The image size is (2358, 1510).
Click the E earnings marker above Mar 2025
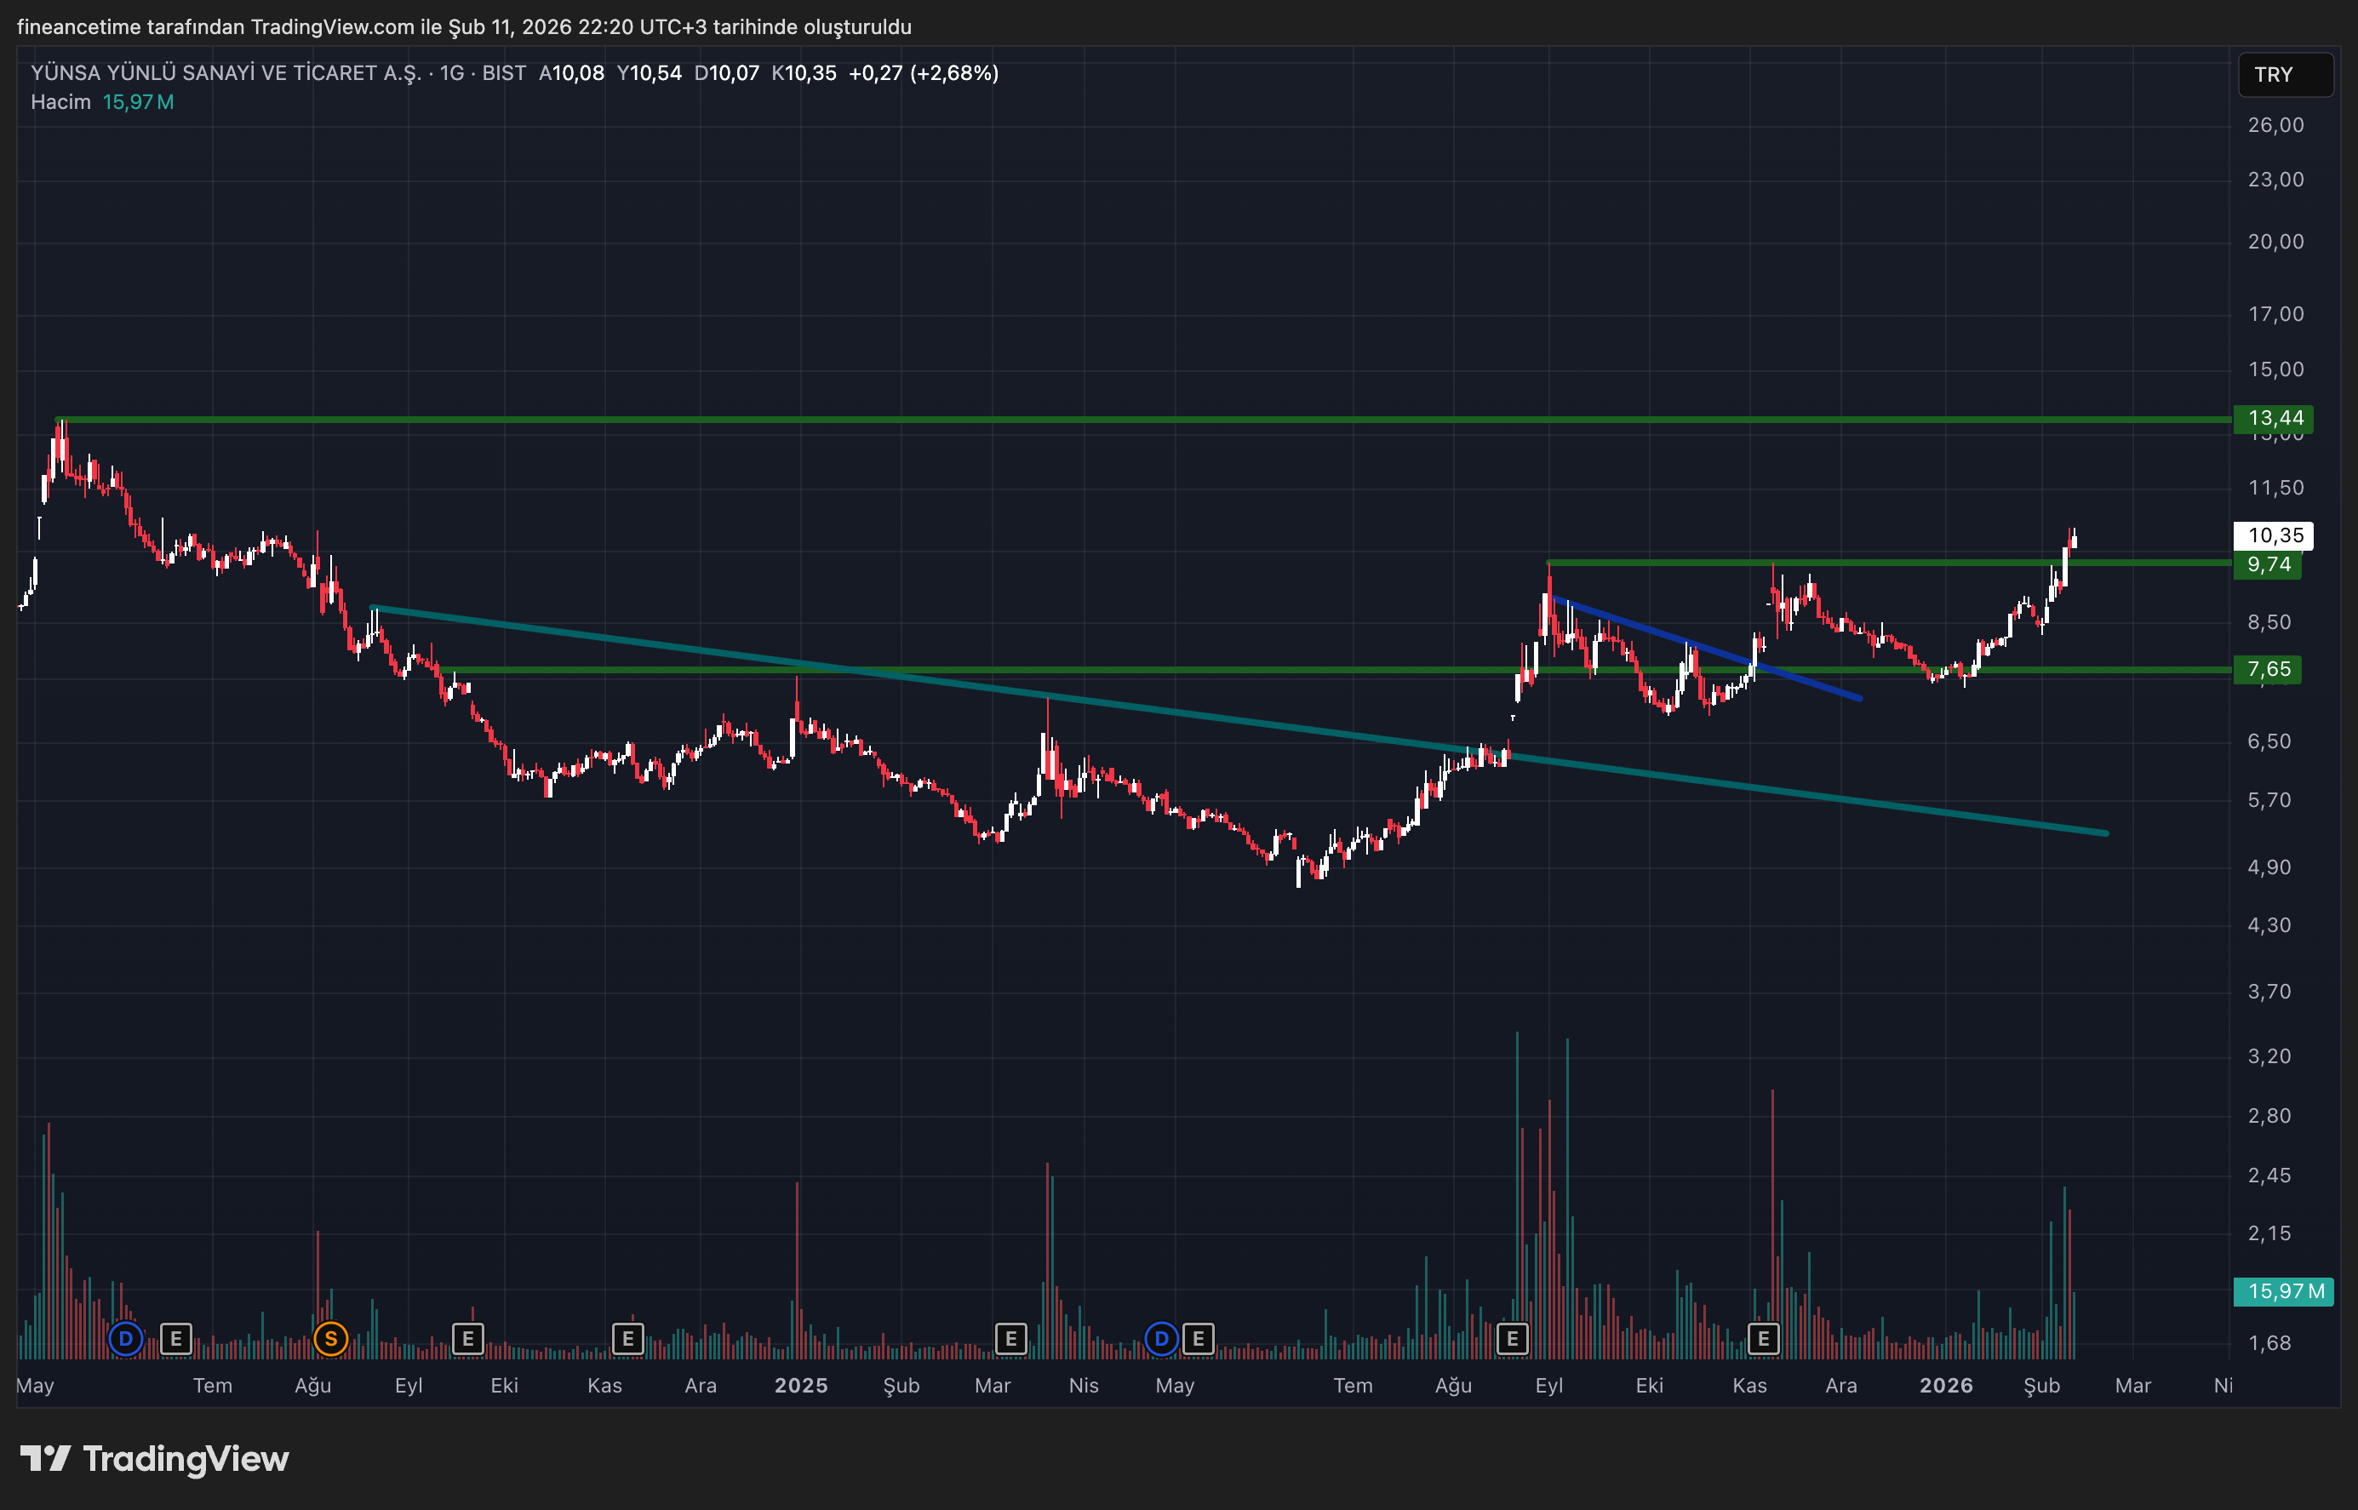(1010, 1338)
